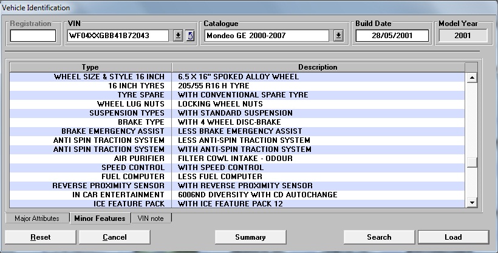Open the VIN dropdown list
Viewport: 498px width, 253px height.
tap(178, 36)
